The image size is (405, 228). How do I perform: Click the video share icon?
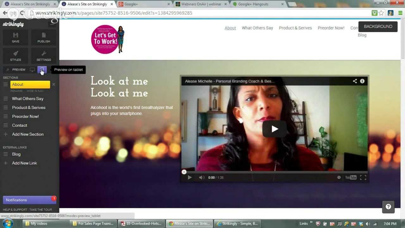tap(355, 81)
